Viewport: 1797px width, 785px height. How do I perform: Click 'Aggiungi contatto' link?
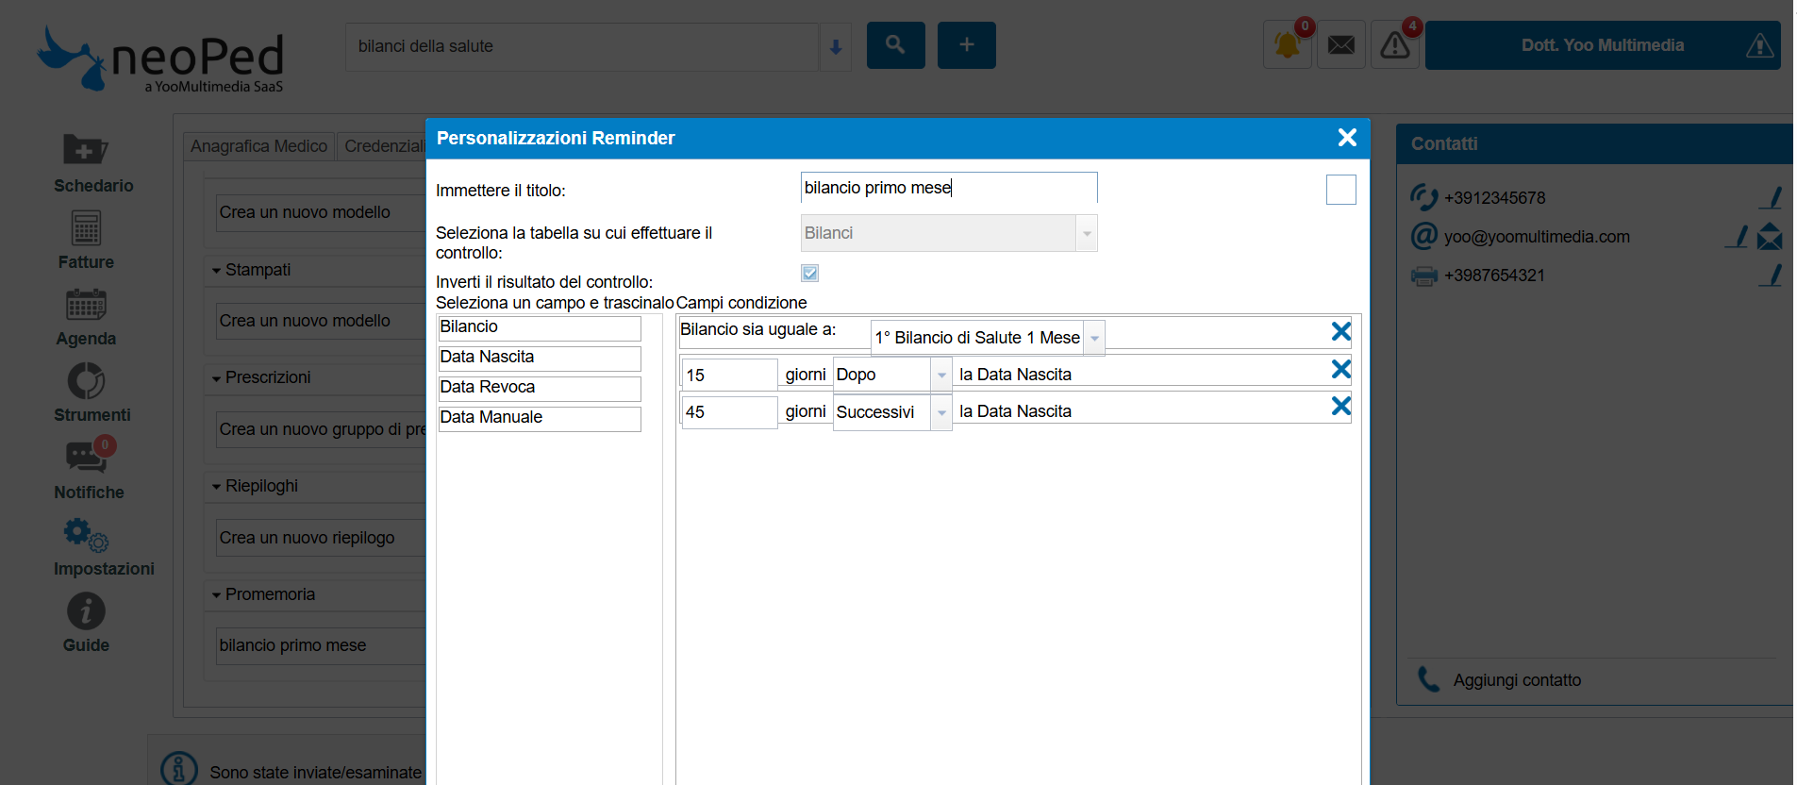tap(1516, 680)
